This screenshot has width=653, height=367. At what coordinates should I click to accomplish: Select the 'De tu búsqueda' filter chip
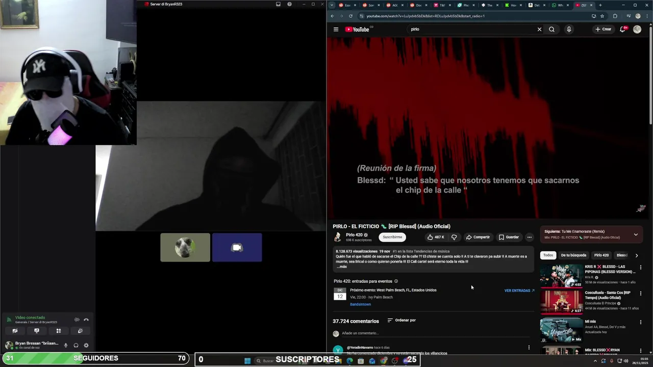tap(573, 255)
